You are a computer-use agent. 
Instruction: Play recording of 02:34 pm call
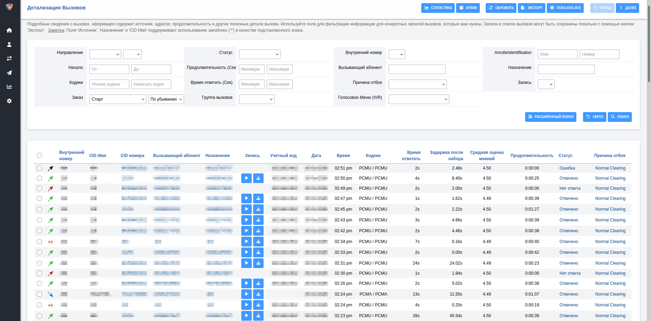click(x=247, y=242)
